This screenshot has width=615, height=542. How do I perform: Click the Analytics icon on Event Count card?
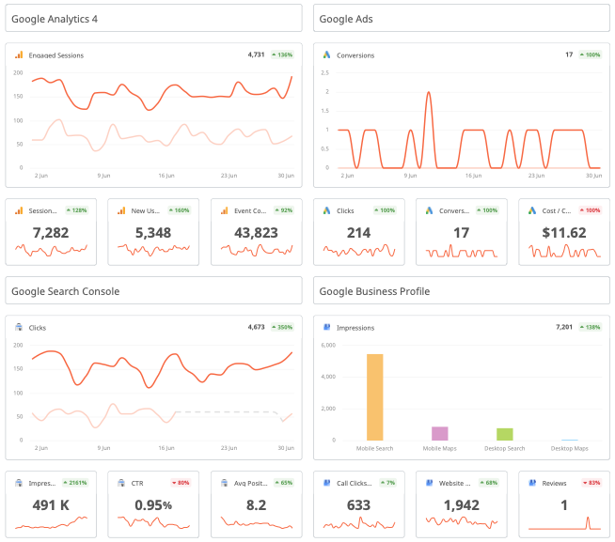point(224,210)
